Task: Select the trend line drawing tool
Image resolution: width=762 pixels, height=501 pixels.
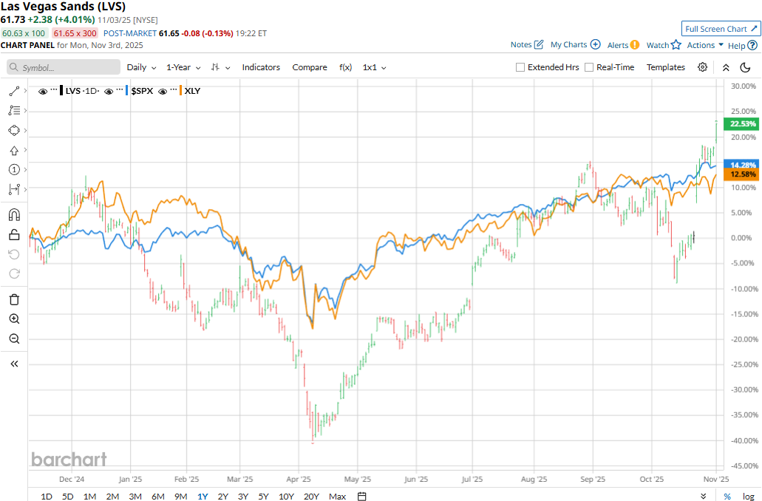Action: coord(13,91)
